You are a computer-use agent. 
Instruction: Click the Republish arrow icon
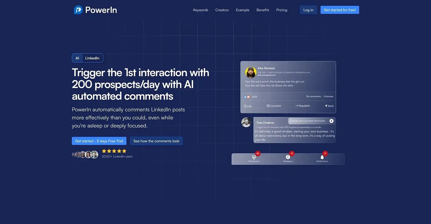[297, 106]
